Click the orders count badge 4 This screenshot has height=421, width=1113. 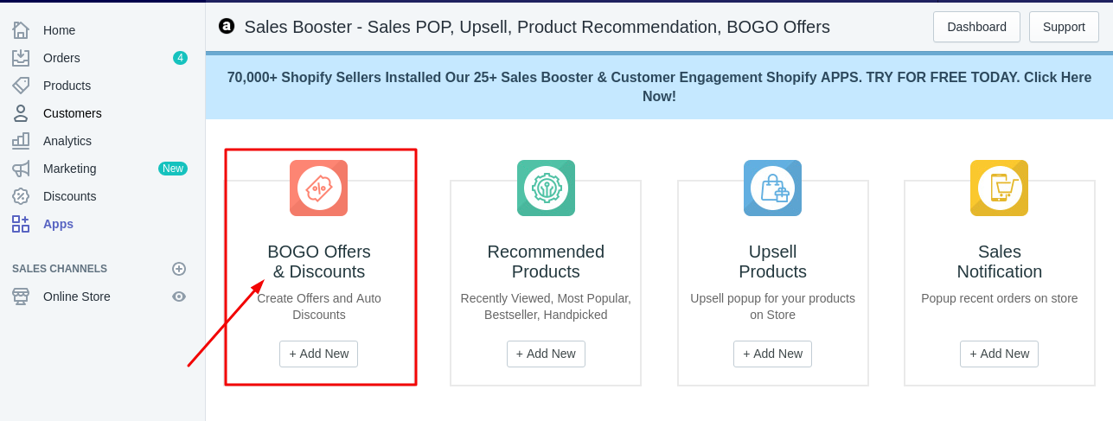pos(180,58)
